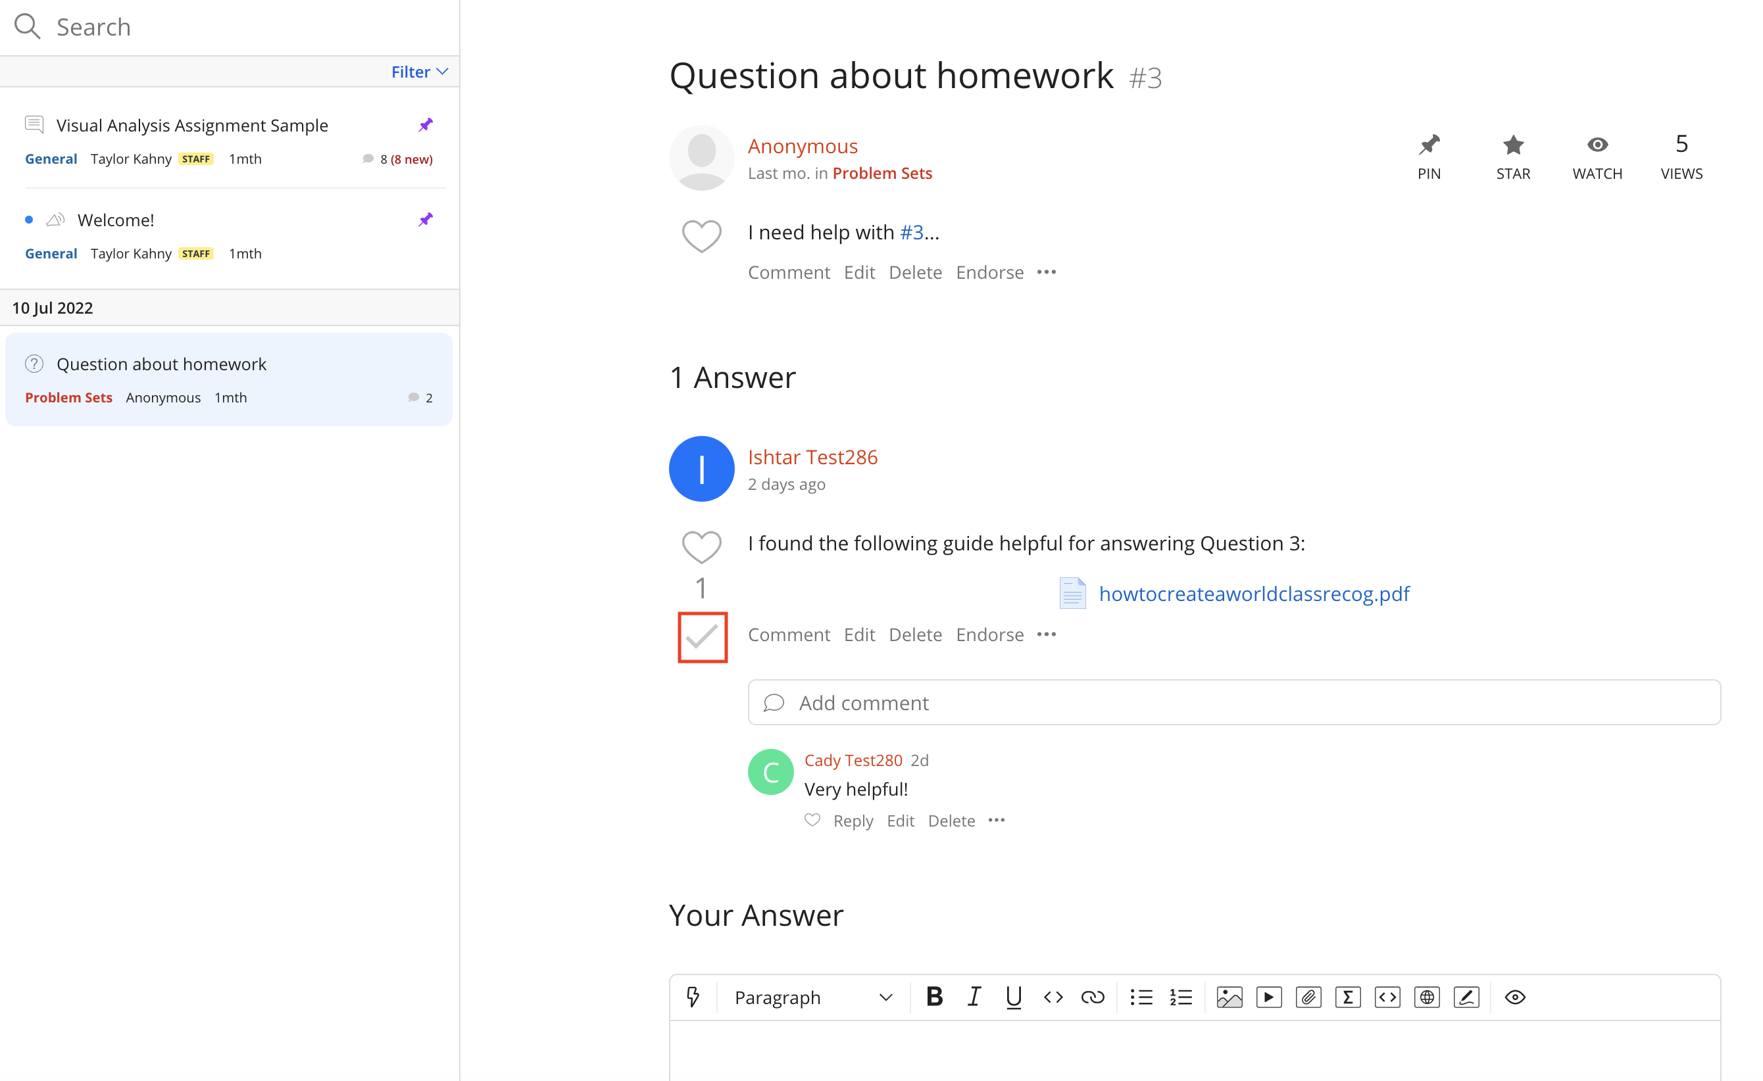
Task: Open more options for Ishtar's answer
Action: (1046, 635)
